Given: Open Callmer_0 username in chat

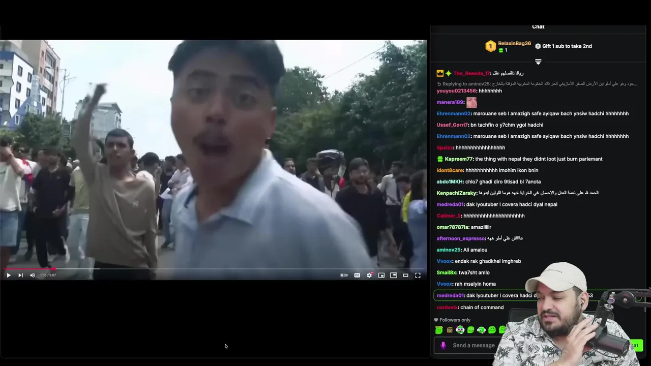Looking at the screenshot, I should (x=449, y=216).
